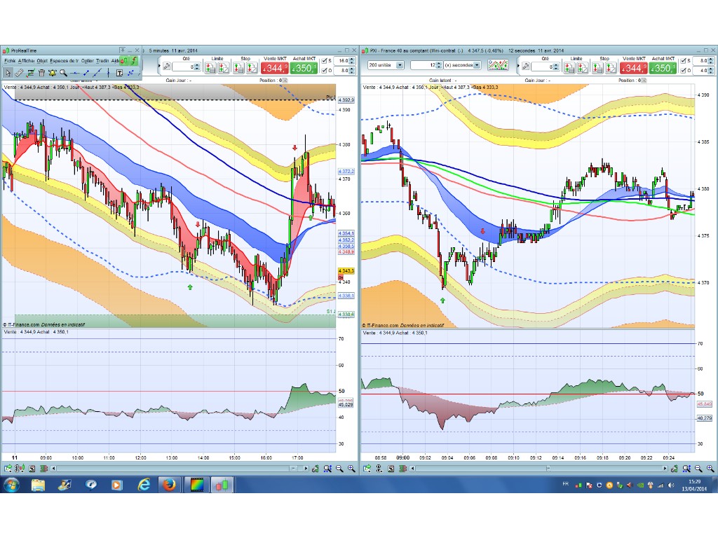Adjust the Qté stepper in right chart

556,67
